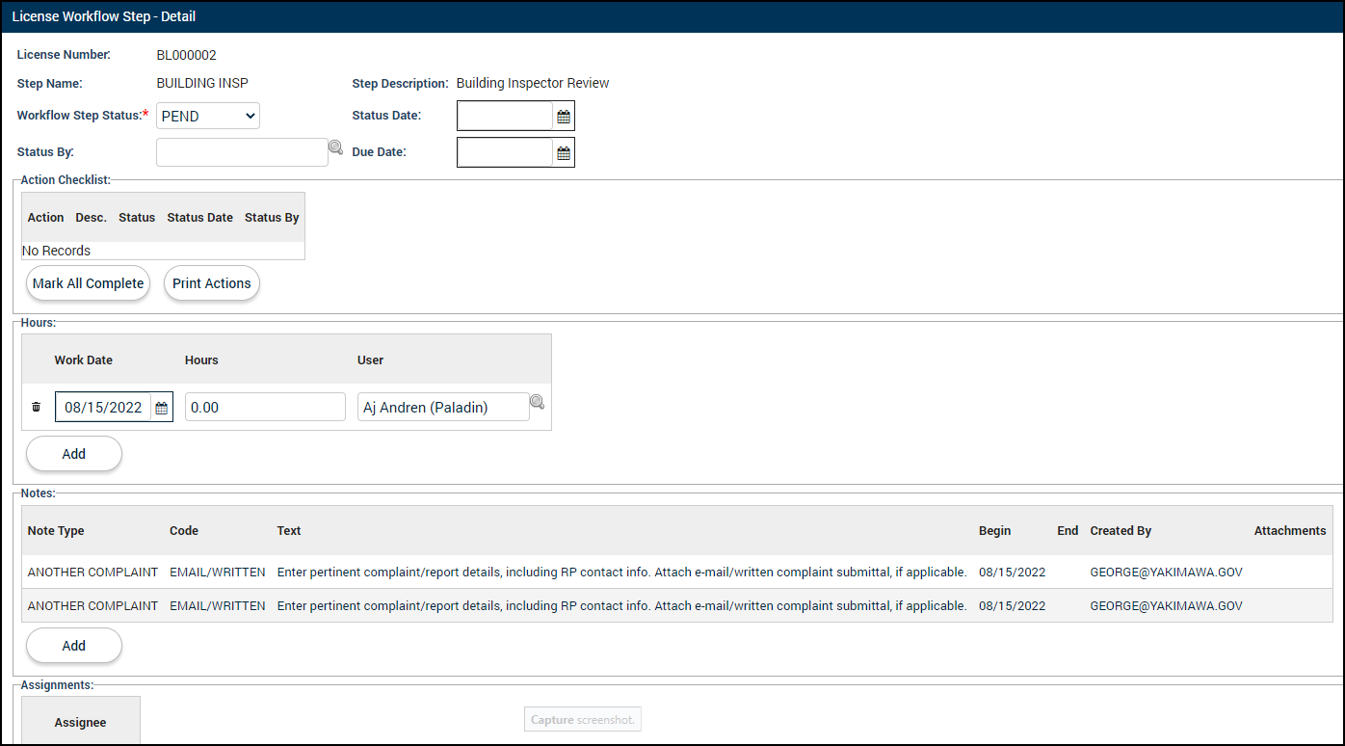Focus the Due Date input field
The height and width of the screenshot is (746, 1345).
(x=505, y=152)
